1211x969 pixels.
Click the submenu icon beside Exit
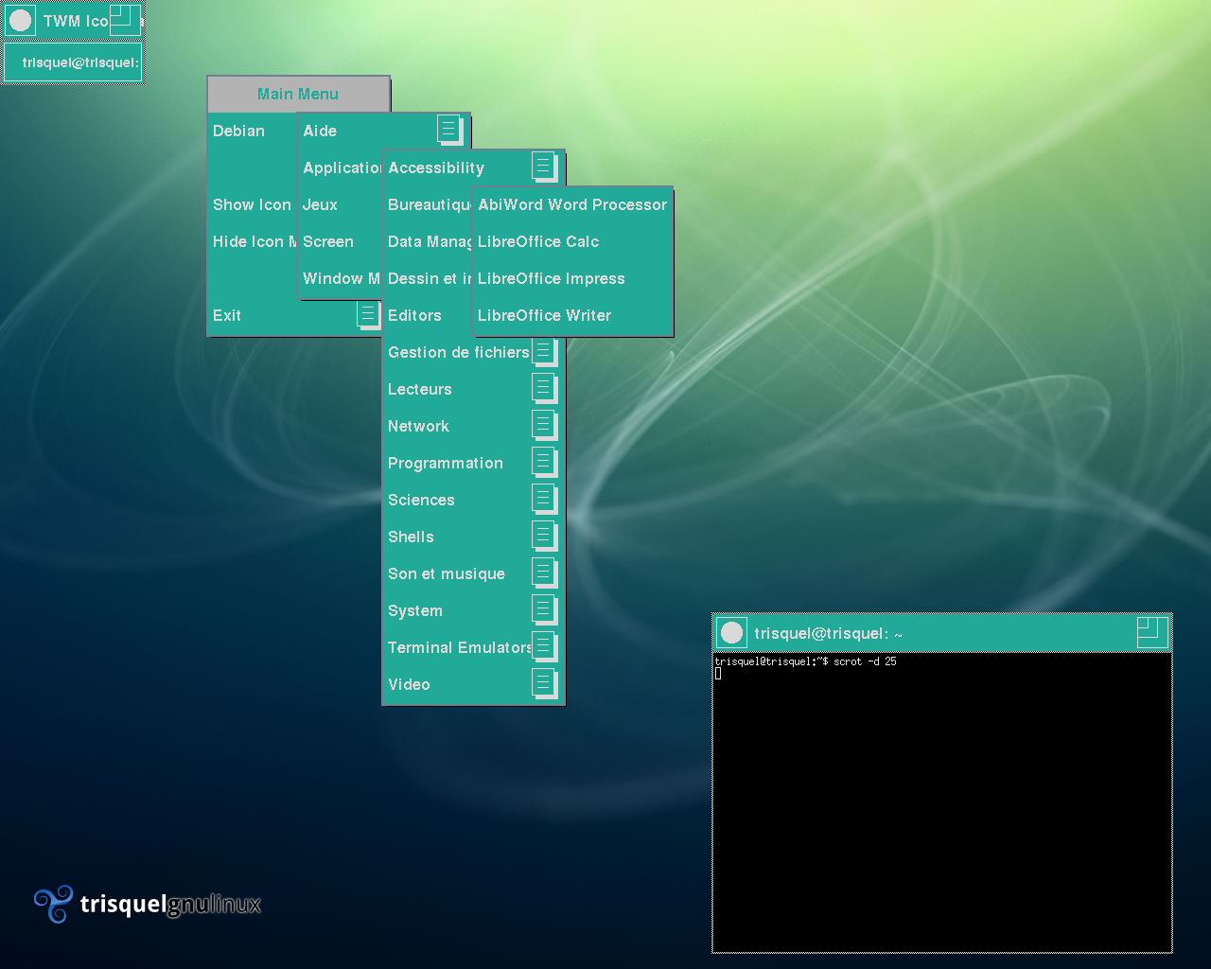click(x=368, y=314)
